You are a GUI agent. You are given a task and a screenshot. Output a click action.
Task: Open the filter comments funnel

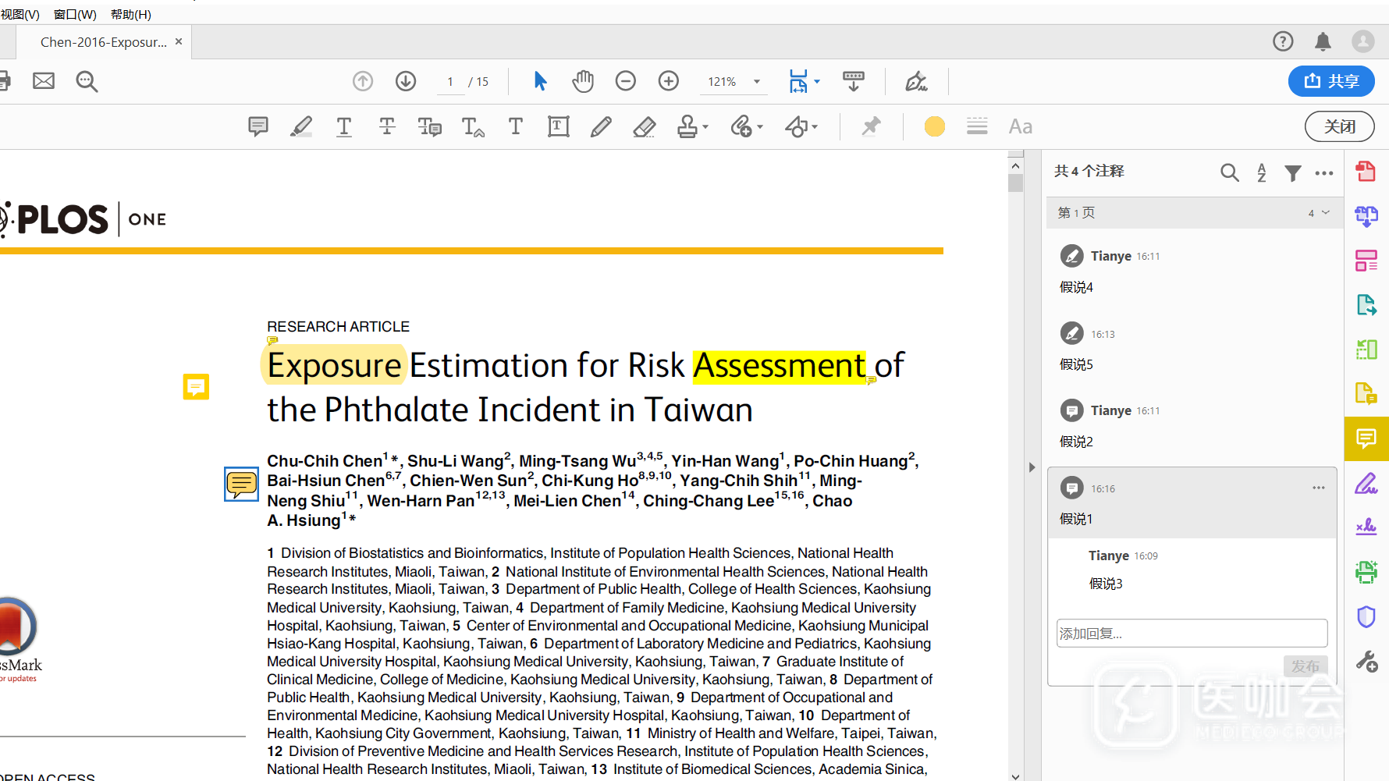click(1292, 172)
